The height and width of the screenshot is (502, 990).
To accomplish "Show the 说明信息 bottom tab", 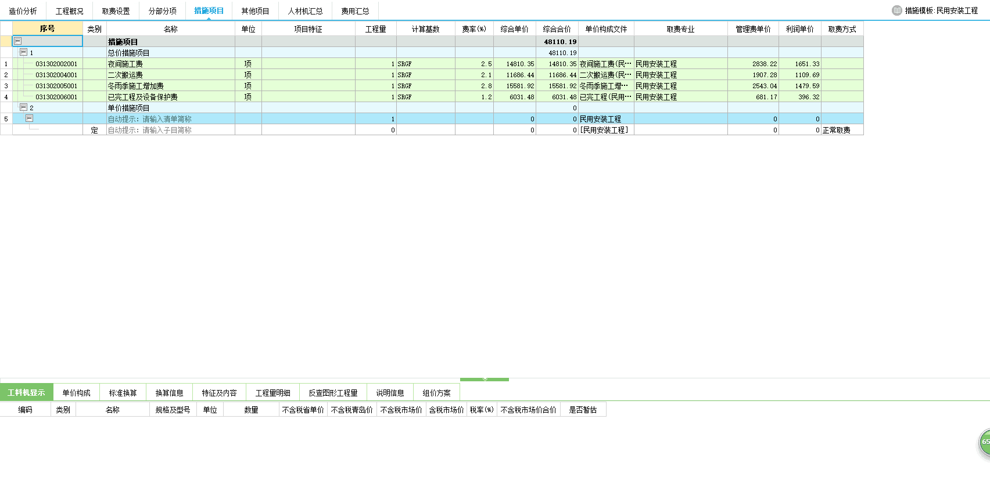I will (390, 393).
